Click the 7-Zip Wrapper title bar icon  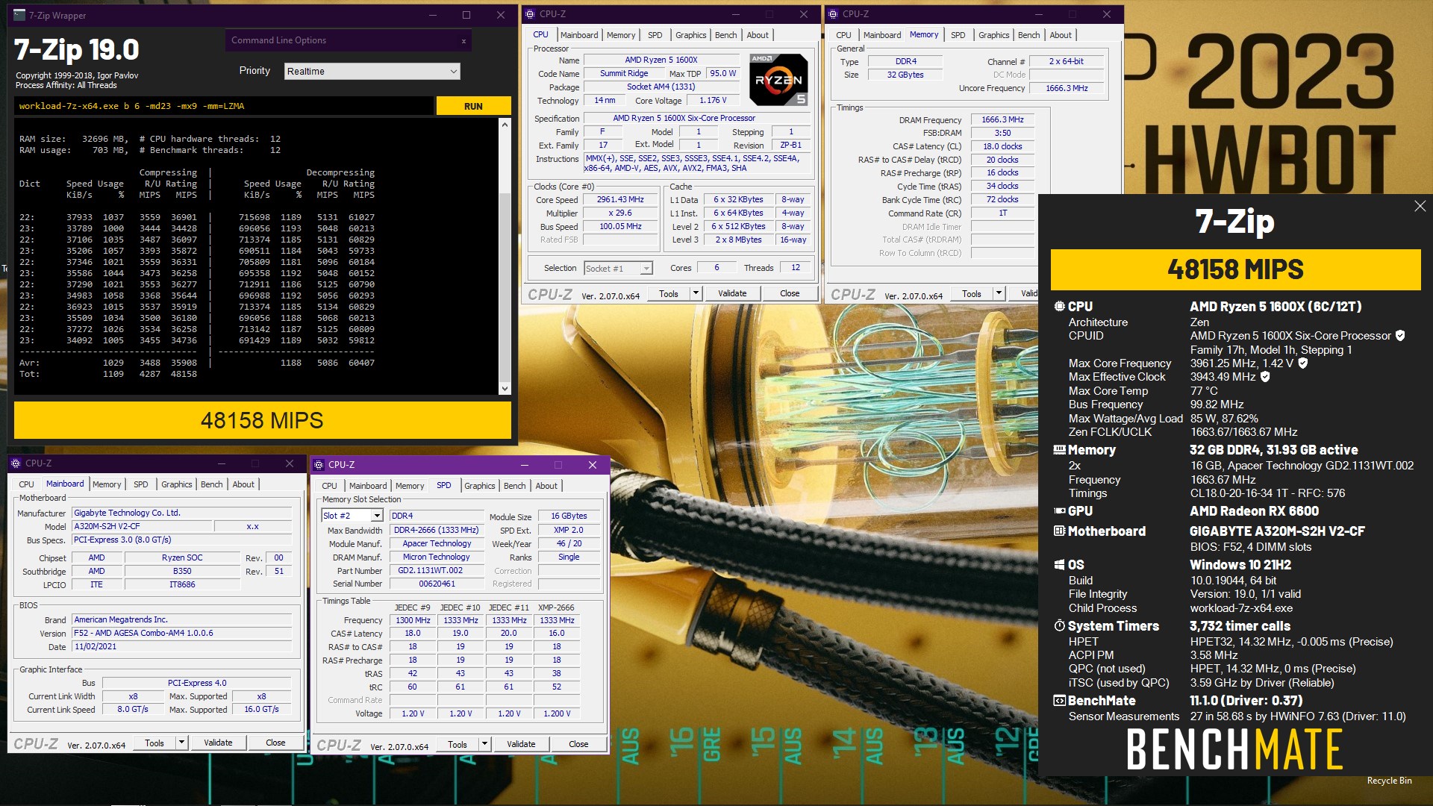19,15
